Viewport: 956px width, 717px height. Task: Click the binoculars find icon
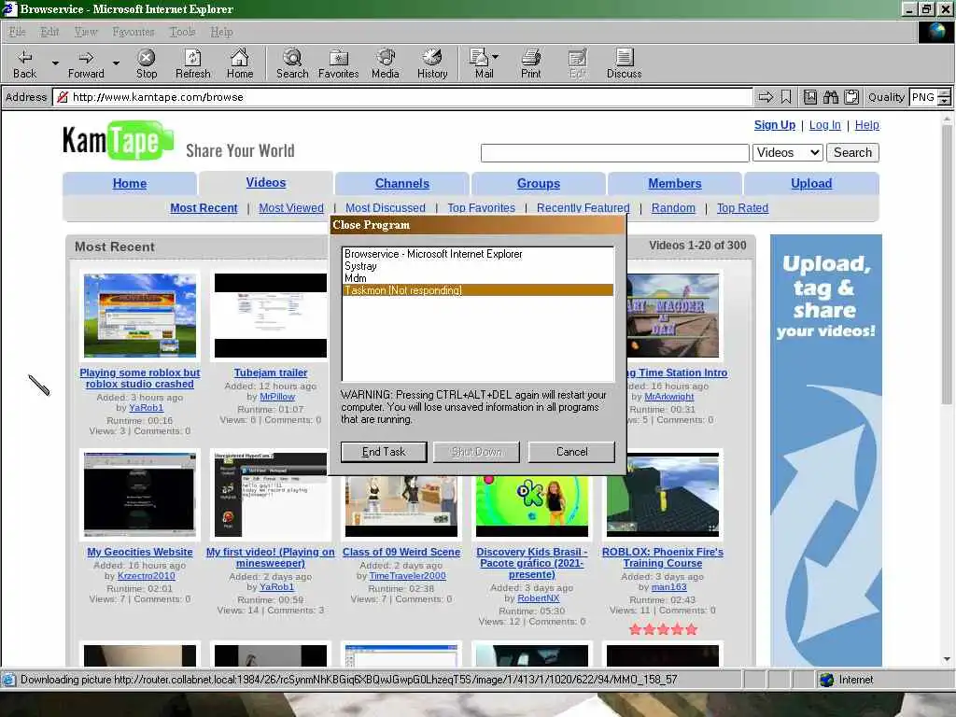tap(830, 97)
